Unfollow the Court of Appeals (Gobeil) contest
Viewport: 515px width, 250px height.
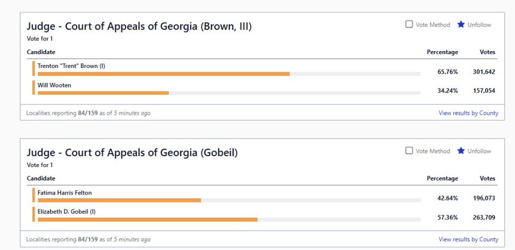click(474, 151)
